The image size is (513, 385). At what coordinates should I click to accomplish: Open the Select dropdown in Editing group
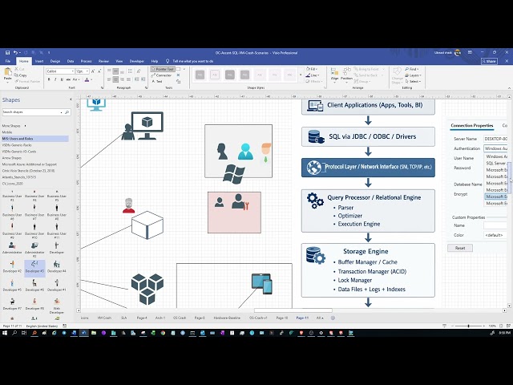pyautogui.click(x=413, y=81)
